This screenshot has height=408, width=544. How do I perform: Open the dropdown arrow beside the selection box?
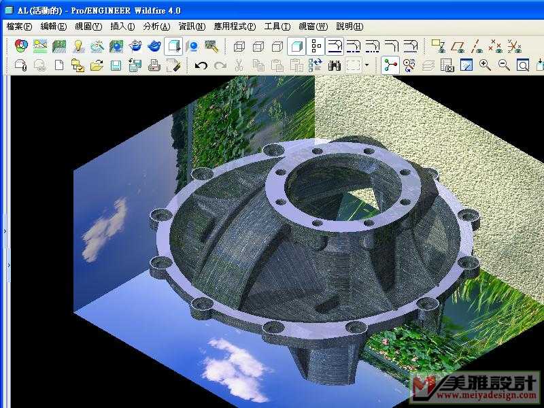pos(367,65)
